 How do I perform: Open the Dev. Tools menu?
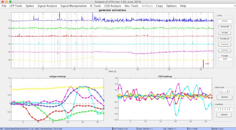[131, 6]
